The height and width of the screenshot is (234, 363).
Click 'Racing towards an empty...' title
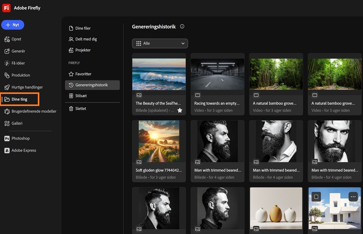click(x=217, y=103)
